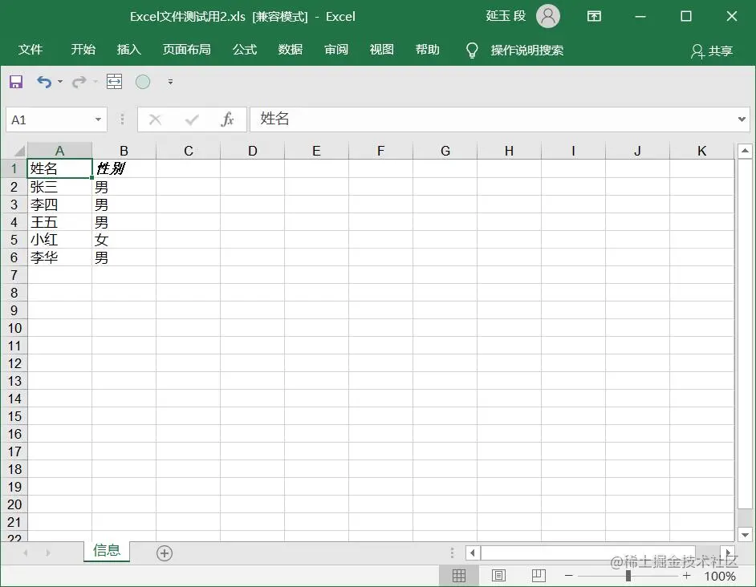Select cell containing 小红

point(59,240)
